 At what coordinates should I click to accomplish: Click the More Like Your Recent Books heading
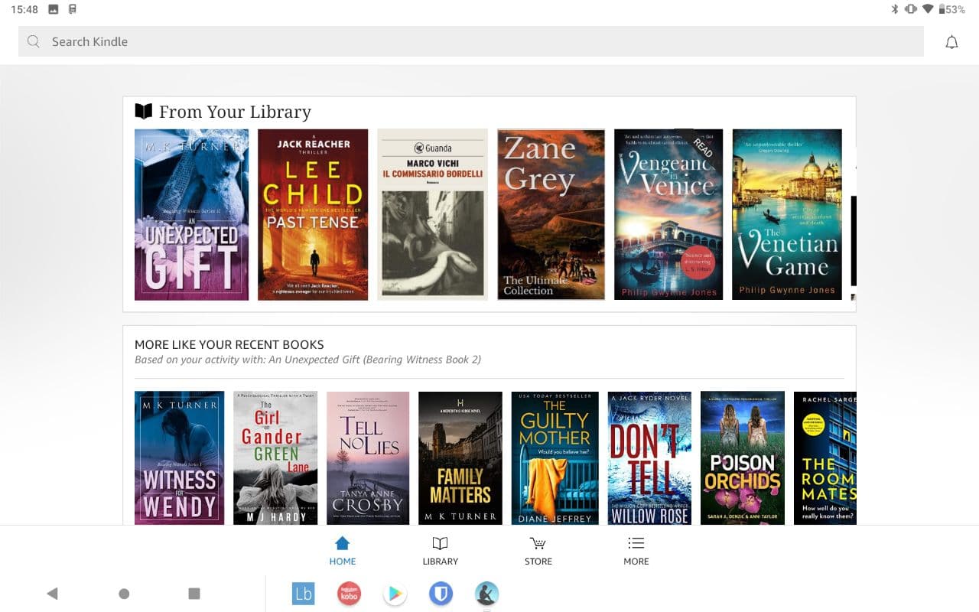click(229, 344)
